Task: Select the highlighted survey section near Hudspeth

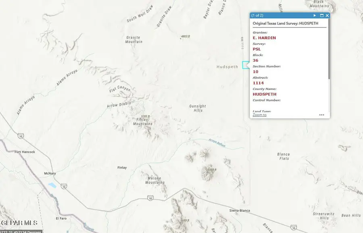Action: 245,65
